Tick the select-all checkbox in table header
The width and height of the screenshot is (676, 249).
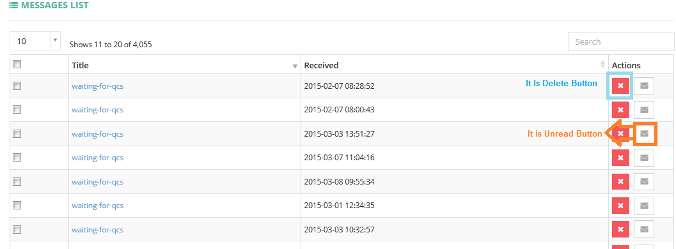[17, 64]
